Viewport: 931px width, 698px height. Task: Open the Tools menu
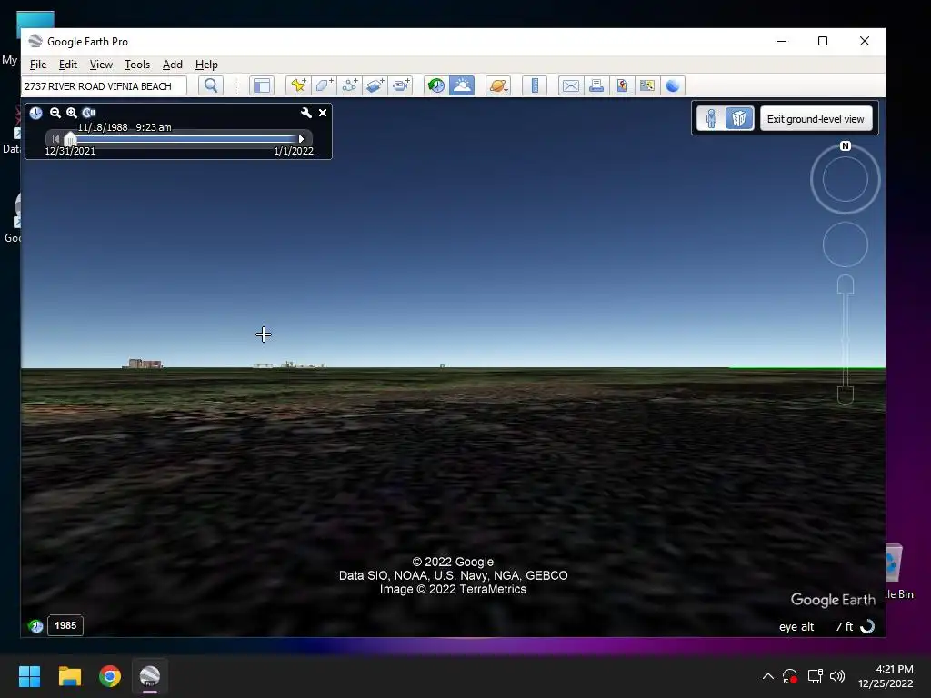(x=137, y=65)
